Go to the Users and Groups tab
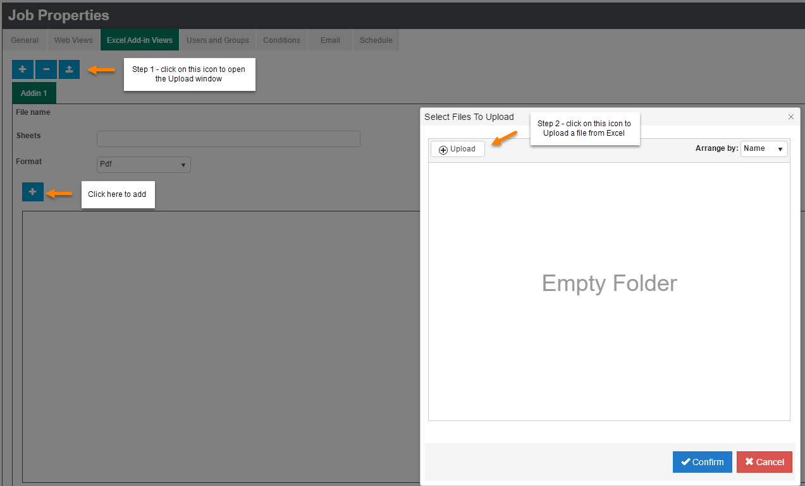Viewport: 805px width, 486px height. [218, 40]
